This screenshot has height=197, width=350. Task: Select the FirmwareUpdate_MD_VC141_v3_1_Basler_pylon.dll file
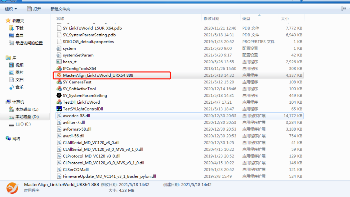pos(109,176)
